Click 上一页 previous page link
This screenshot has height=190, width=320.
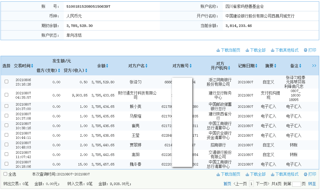240,184
